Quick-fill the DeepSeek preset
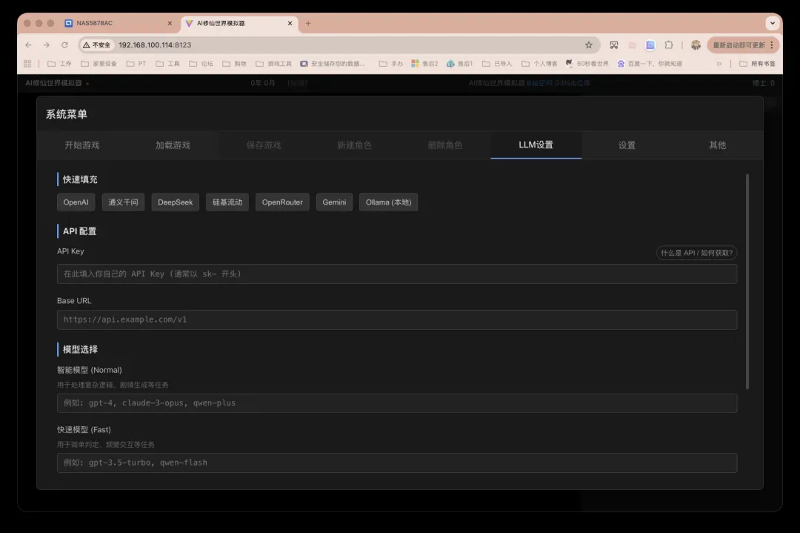800x533 pixels. pyautogui.click(x=175, y=202)
